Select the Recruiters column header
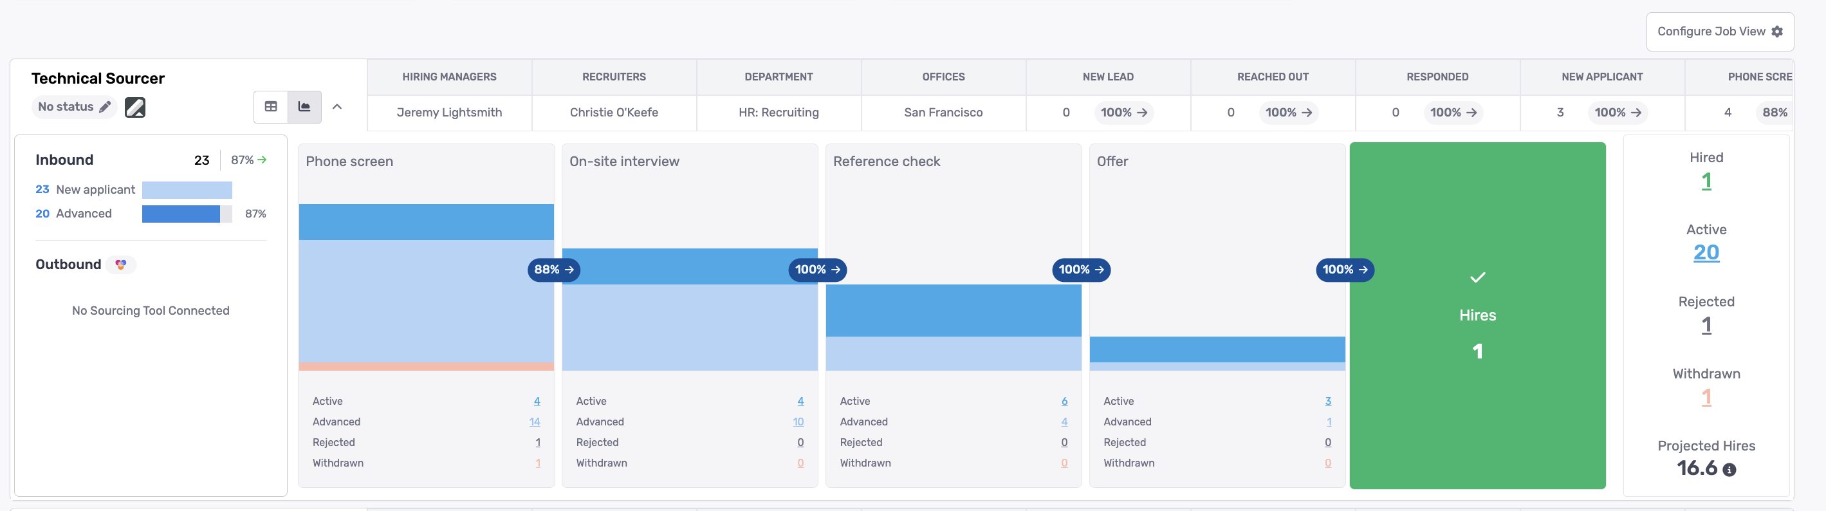Image resolution: width=1826 pixels, height=511 pixels. point(614,77)
